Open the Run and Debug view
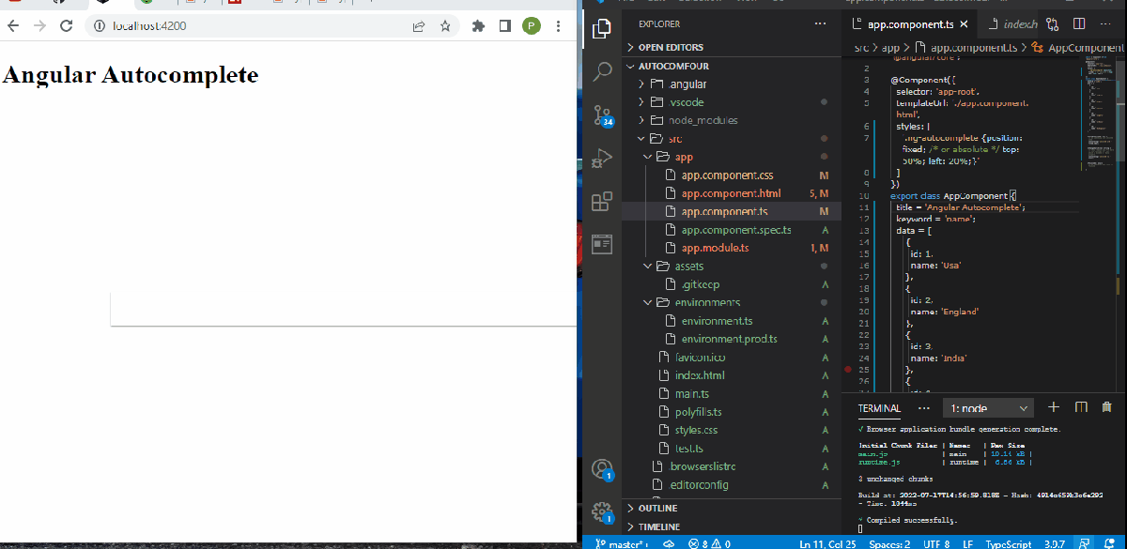Viewport: 1127px width, 549px height. (602, 160)
